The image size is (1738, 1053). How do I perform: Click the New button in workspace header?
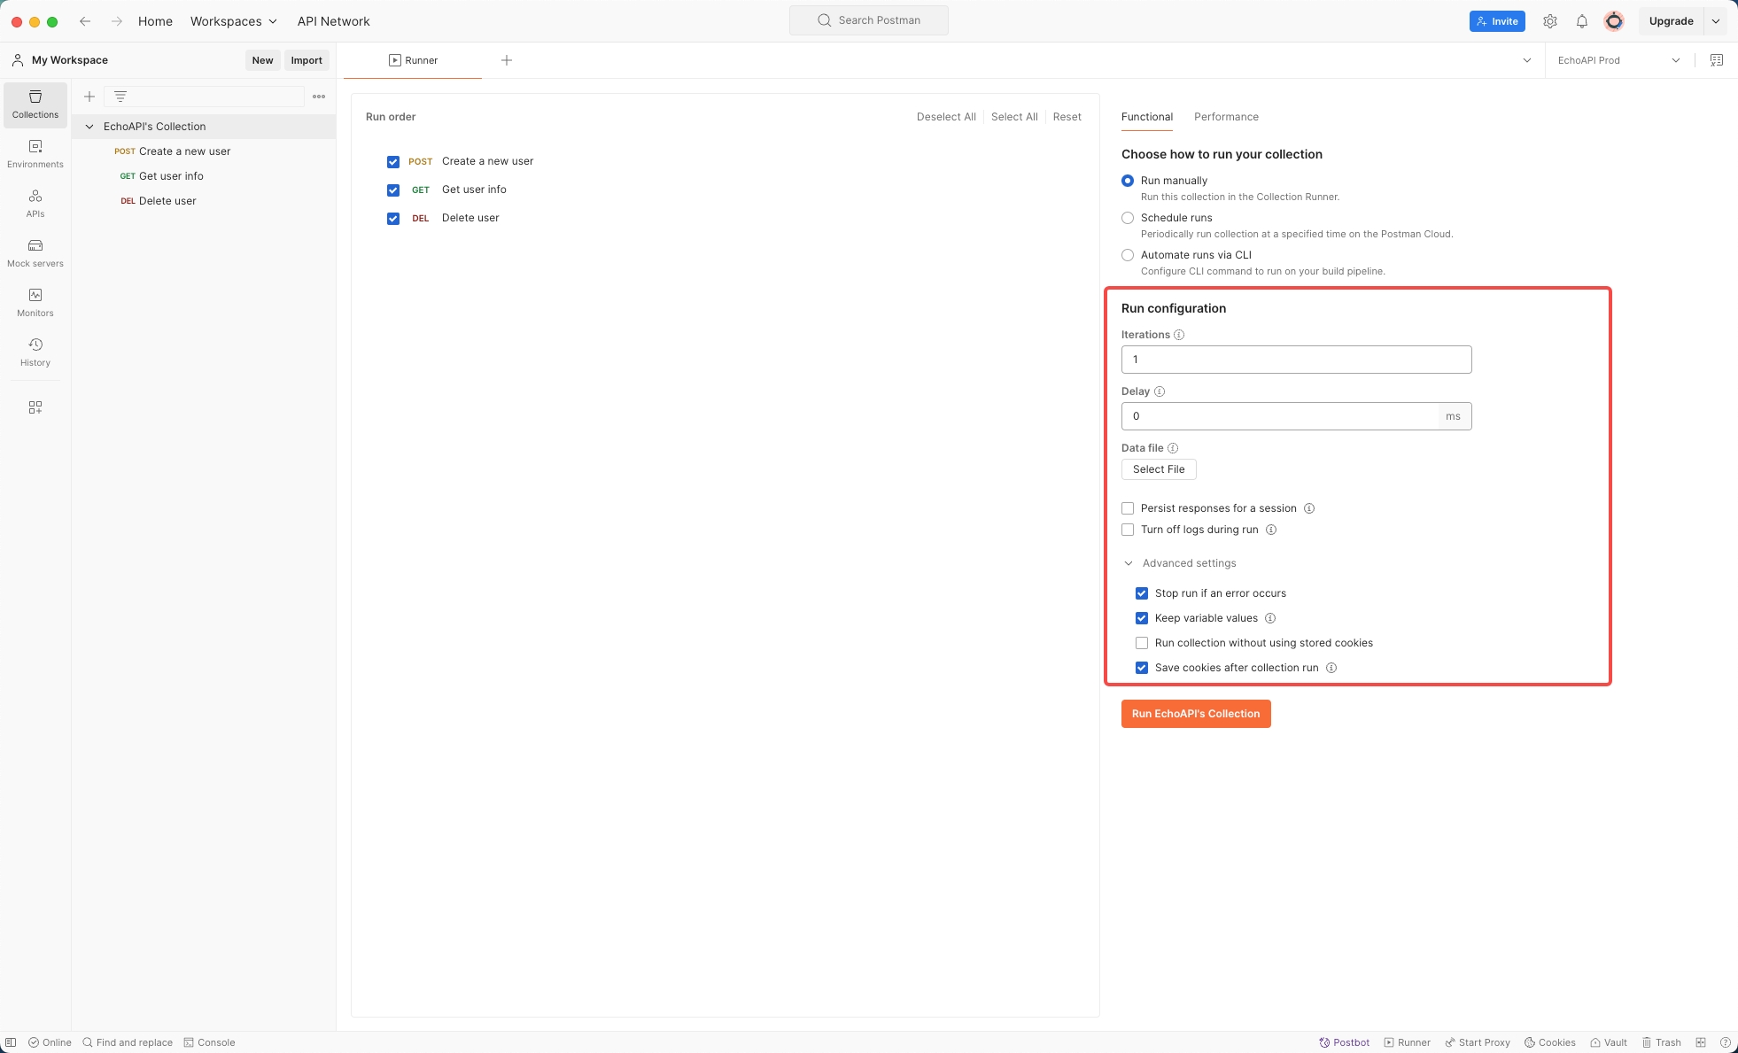[x=263, y=60]
